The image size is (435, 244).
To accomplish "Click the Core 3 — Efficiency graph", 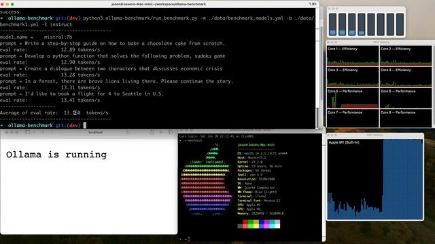I will coord(352,77).
